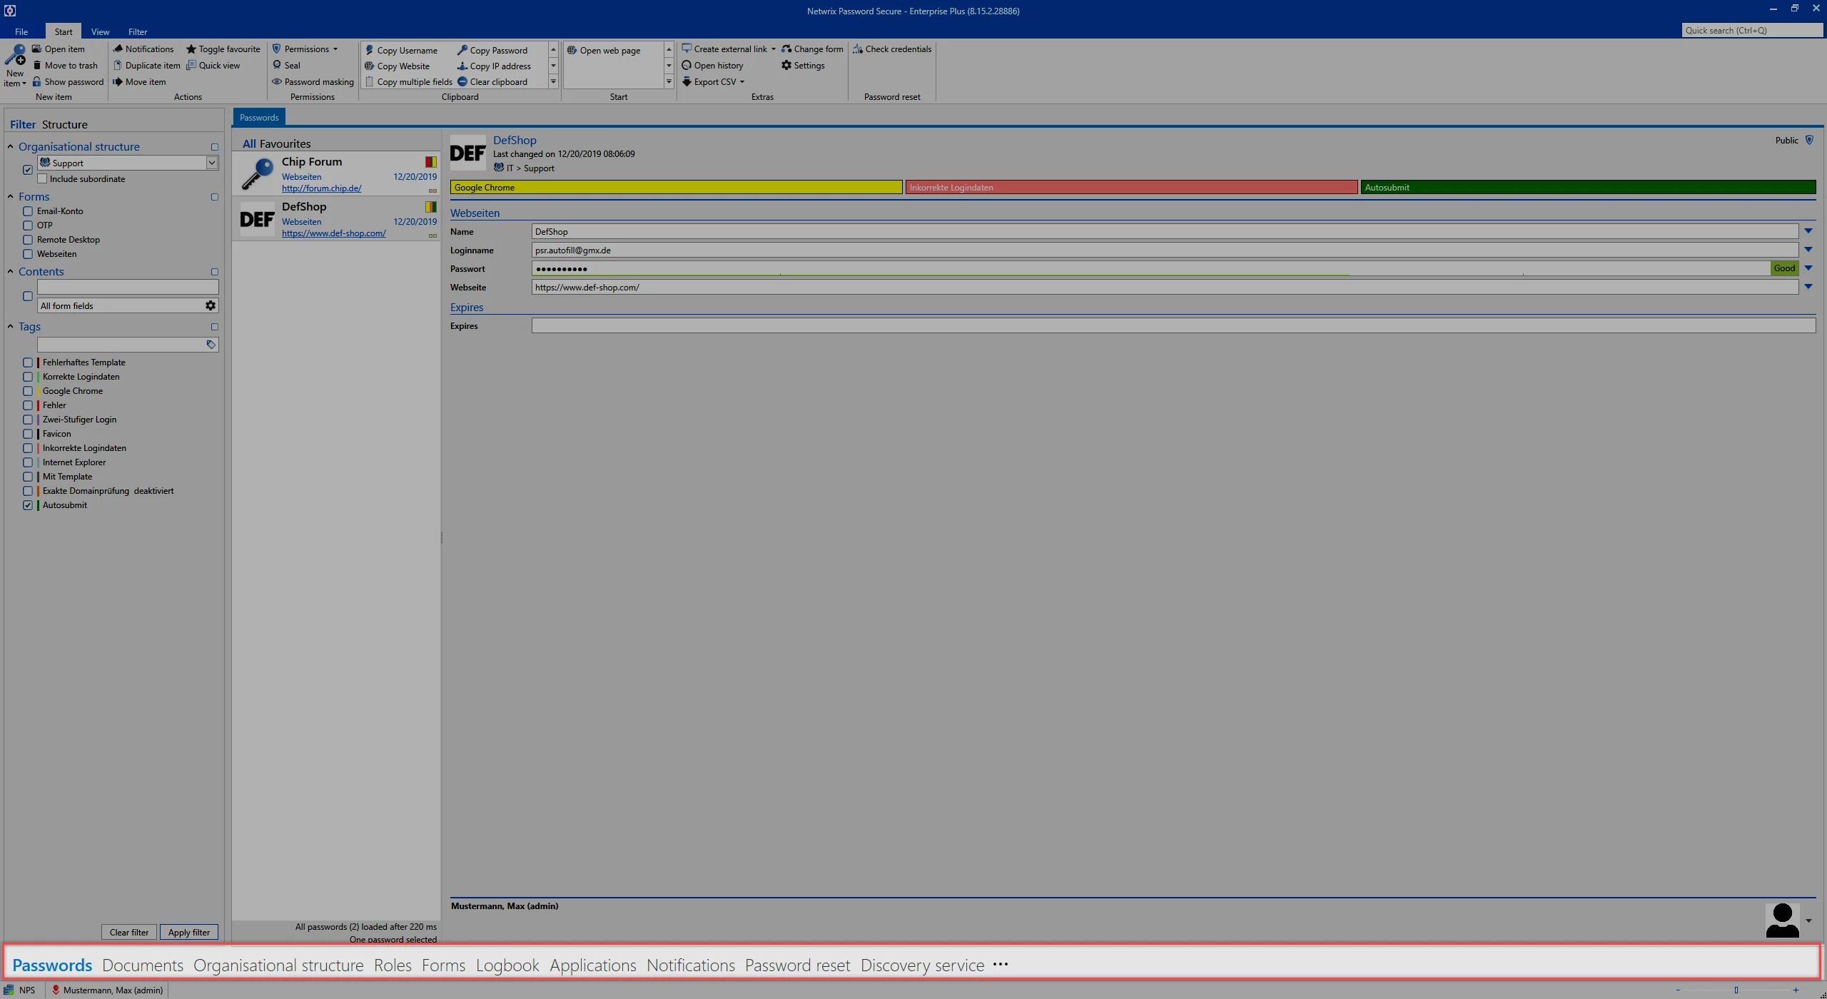1827x999 pixels.
Task: Click the tag icon in Tags search box
Action: coord(211,345)
